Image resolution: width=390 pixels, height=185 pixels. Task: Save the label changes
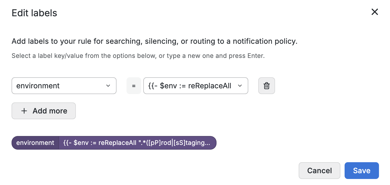tap(361, 171)
